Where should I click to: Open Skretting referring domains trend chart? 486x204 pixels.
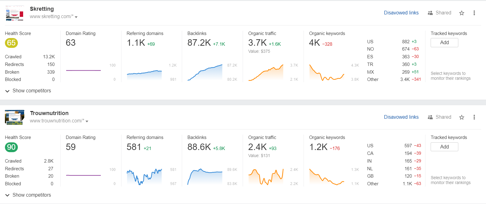144,75
